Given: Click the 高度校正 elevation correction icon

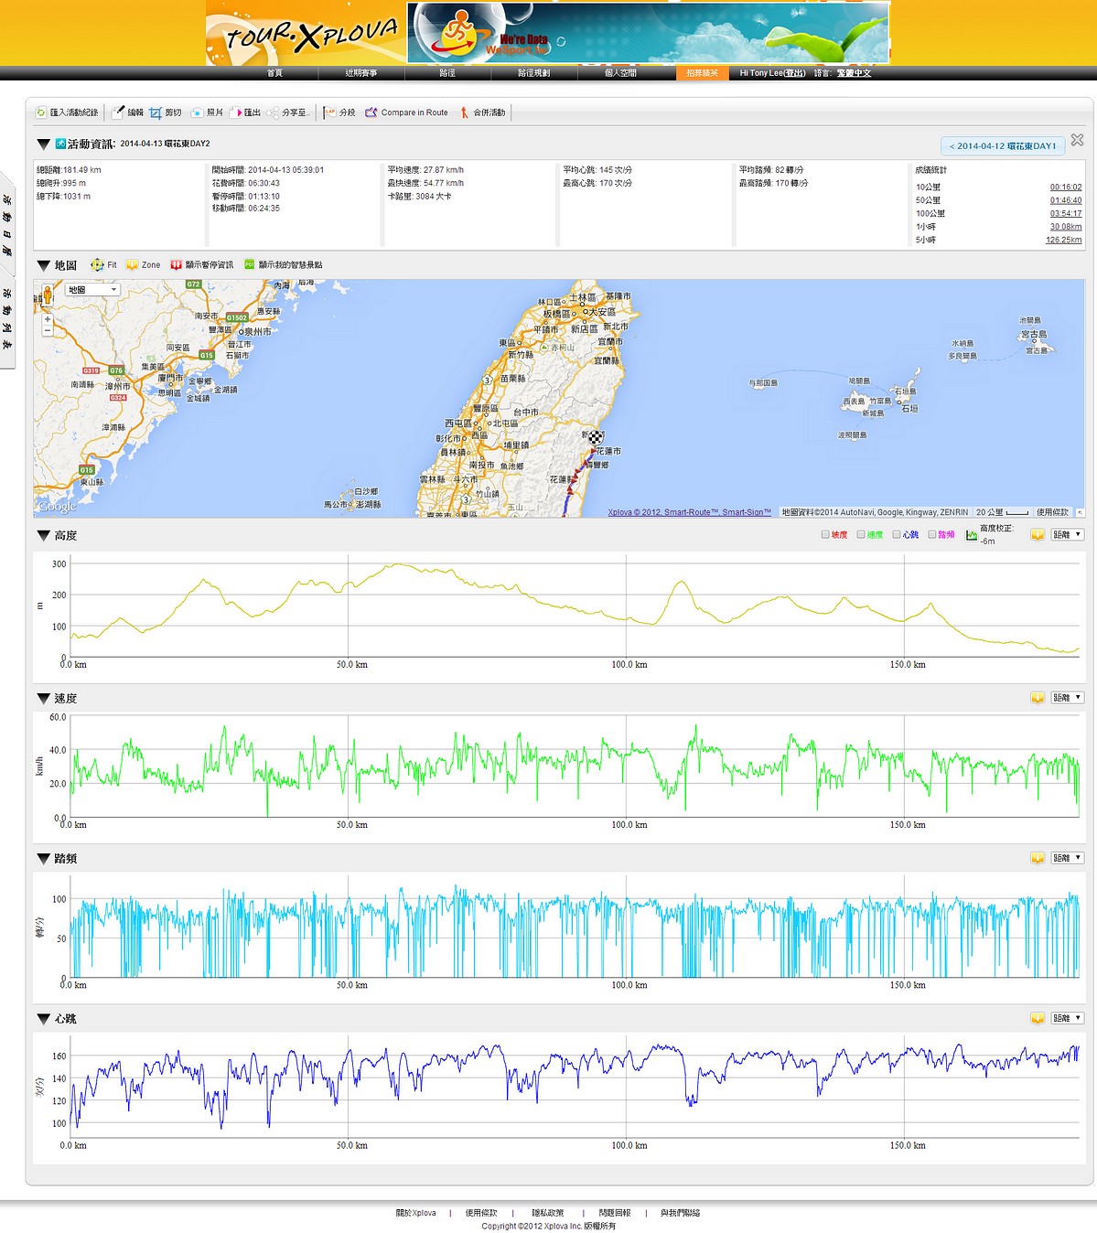Looking at the screenshot, I should point(972,535).
